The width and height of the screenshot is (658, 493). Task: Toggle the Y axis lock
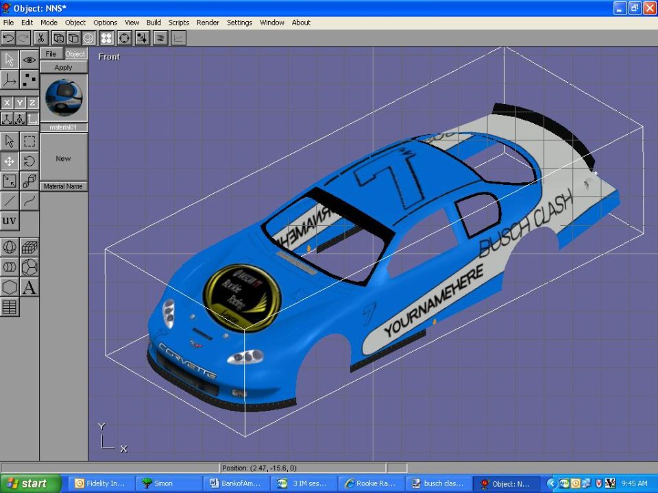click(x=19, y=103)
